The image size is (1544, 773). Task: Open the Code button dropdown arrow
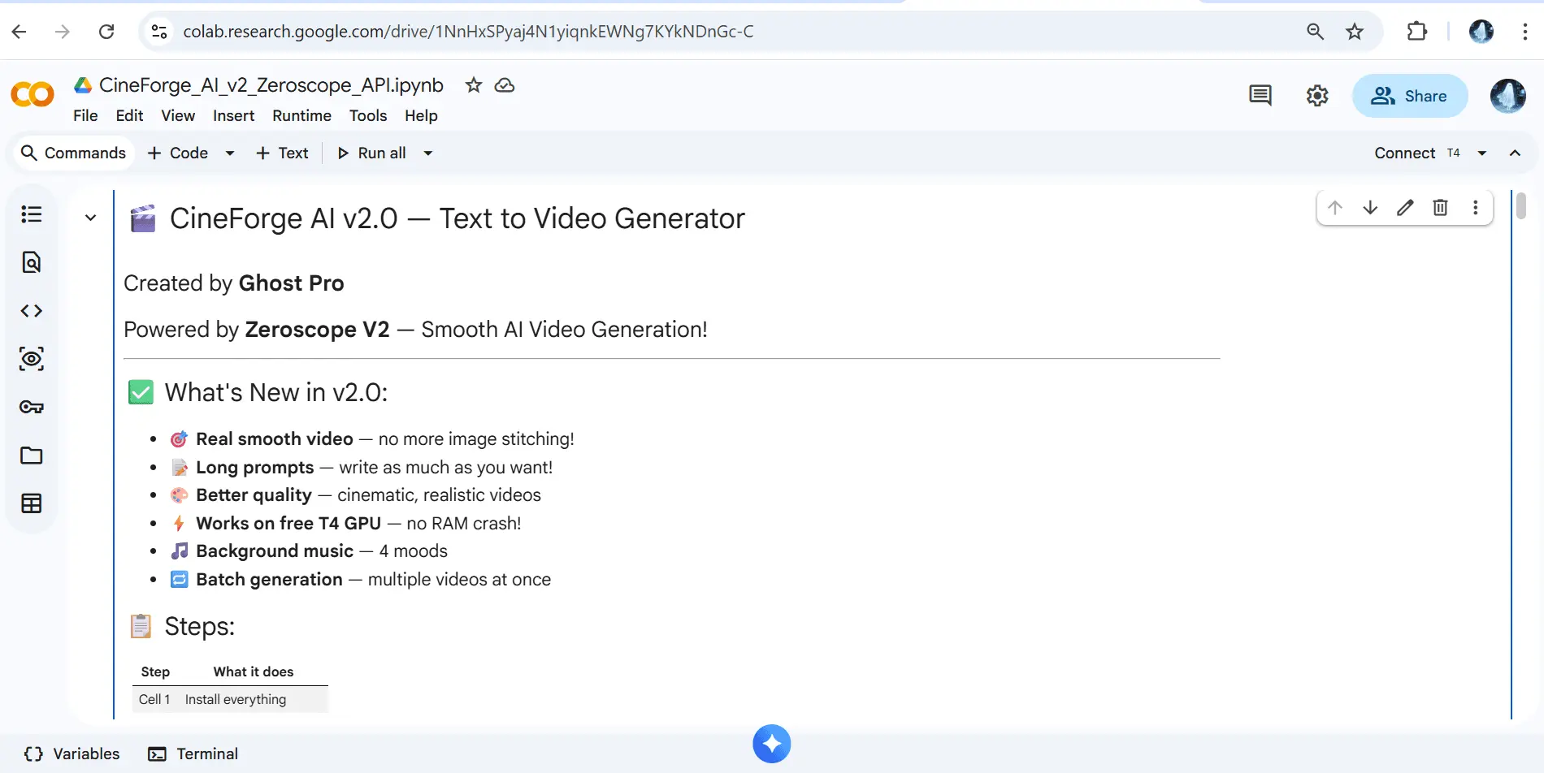pos(230,153)
